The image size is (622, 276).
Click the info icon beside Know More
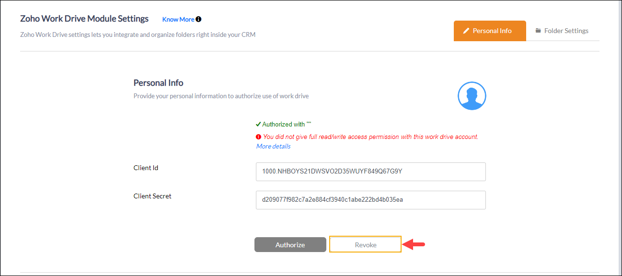(x=198, y=20)
